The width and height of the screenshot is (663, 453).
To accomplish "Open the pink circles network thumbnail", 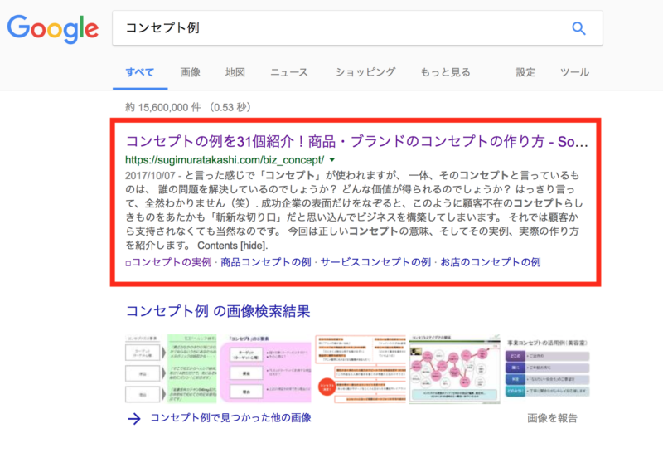I will [x=454, y=368].
